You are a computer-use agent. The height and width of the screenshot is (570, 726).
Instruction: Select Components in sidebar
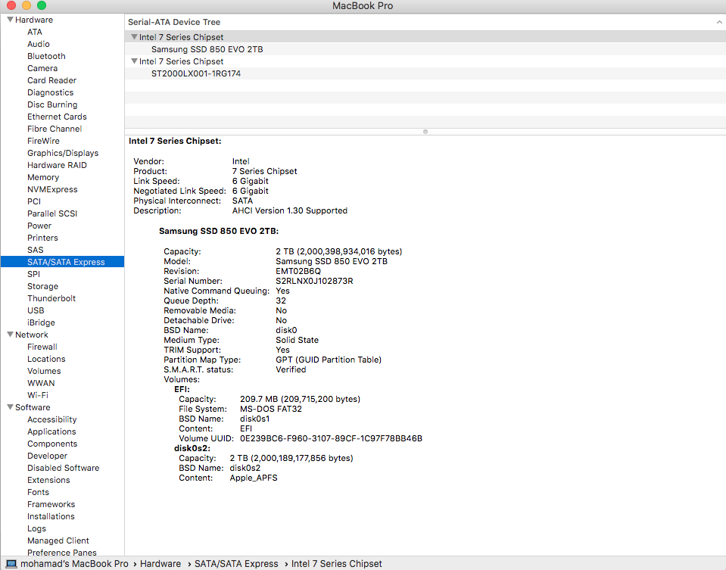[x=52, y=444]
